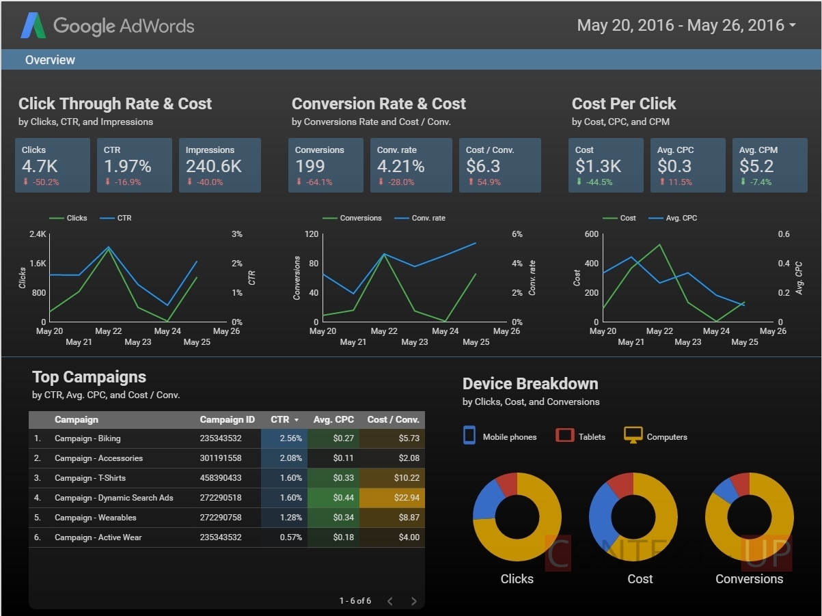Select the Campaign - Wearables row
Image resolution: width=822 pixels, height=616 pixels.
(x=227, y=518)
